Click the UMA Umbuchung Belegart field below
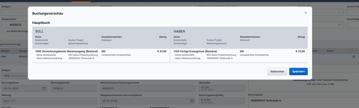The width and height of the screenshot is (359, 108). tap(15, 76)
